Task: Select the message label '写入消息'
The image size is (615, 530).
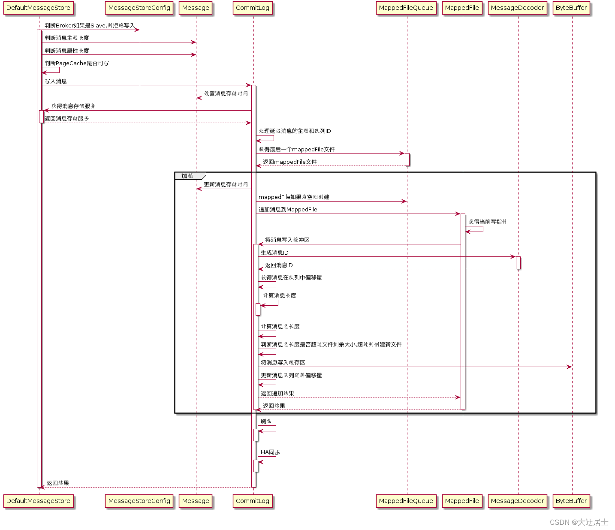Action: pos(56,81)
